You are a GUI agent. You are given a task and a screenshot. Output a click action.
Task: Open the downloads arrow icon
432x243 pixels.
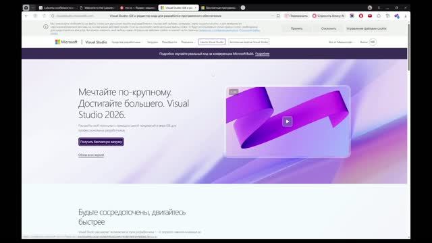pos(406,16)
